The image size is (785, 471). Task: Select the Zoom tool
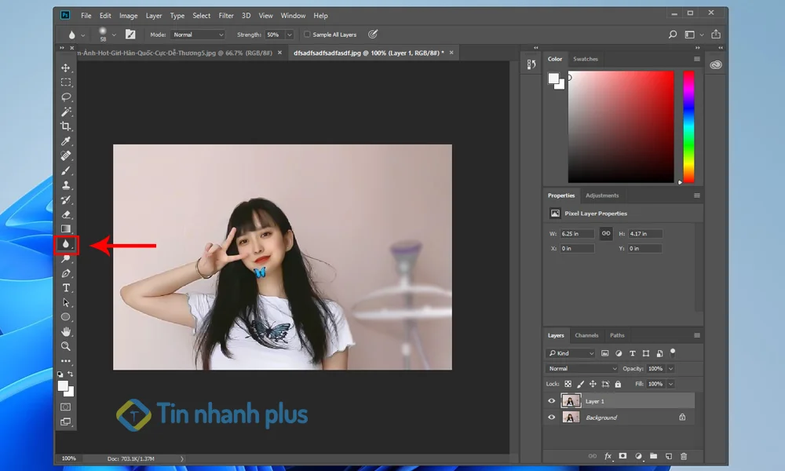tap(66, 346)
